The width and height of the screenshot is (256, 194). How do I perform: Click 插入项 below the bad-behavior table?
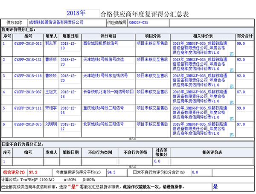coord(133,167)
